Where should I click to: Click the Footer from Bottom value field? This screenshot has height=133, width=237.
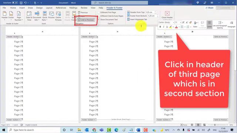click(x=152, y=16)
